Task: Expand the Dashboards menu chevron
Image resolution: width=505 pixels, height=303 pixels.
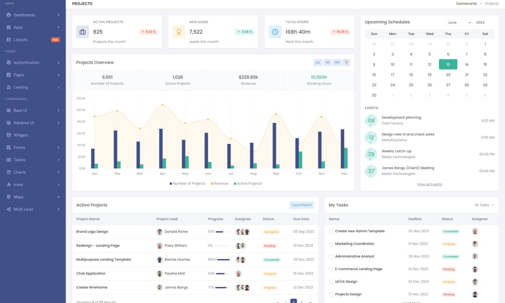Action: pos(59,15)
